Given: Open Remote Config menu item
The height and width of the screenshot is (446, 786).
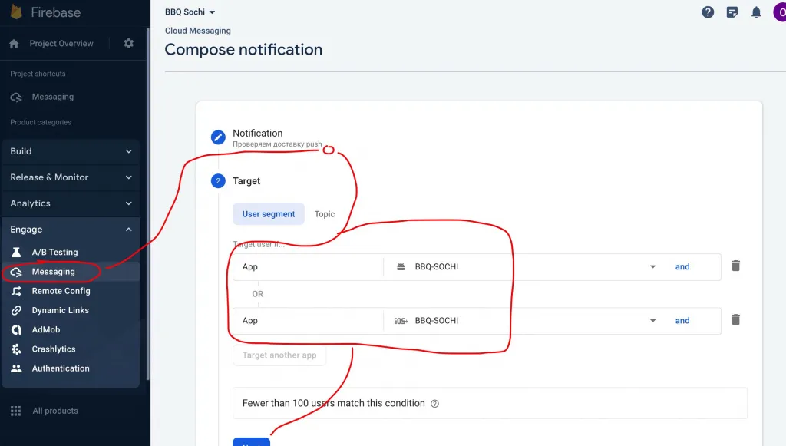Looking at the screenshot, I should coord(61,291).
